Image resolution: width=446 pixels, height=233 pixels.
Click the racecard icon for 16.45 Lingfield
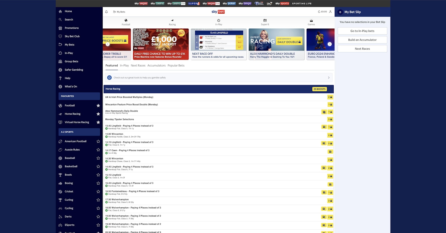(330, 185)
